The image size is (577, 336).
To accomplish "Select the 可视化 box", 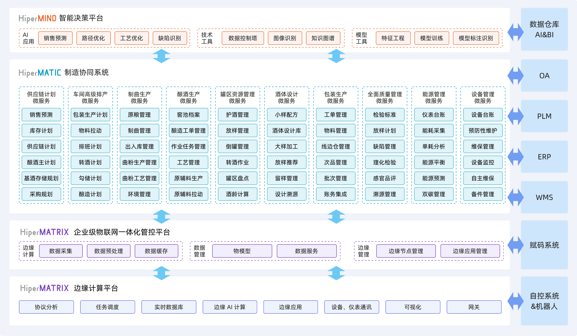I will tap(413, 307).
